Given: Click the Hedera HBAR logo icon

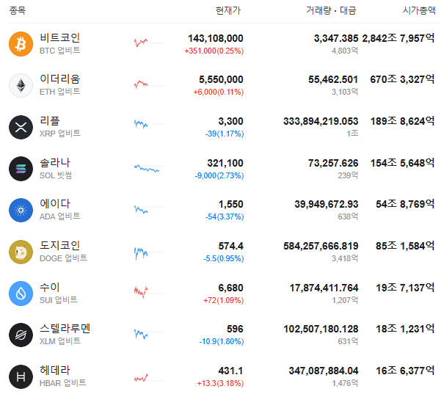Looking at the screenshot, I should pyautogui.click(x=21, y=376).
